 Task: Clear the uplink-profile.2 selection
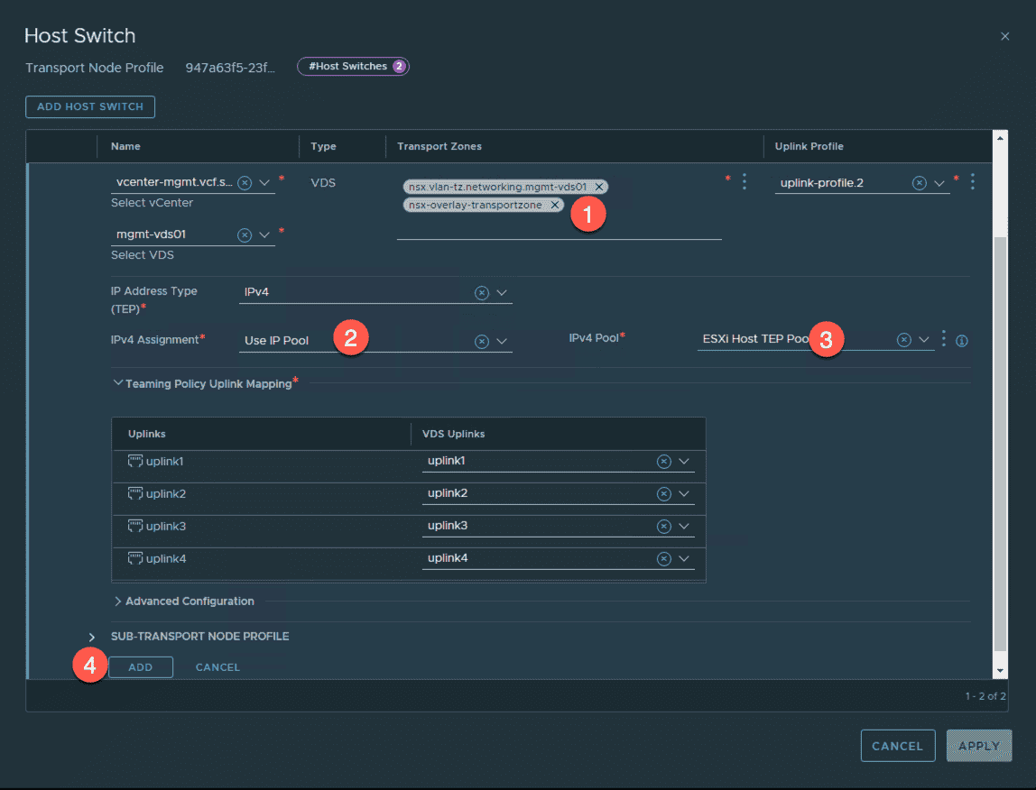[x=919, y=183]
